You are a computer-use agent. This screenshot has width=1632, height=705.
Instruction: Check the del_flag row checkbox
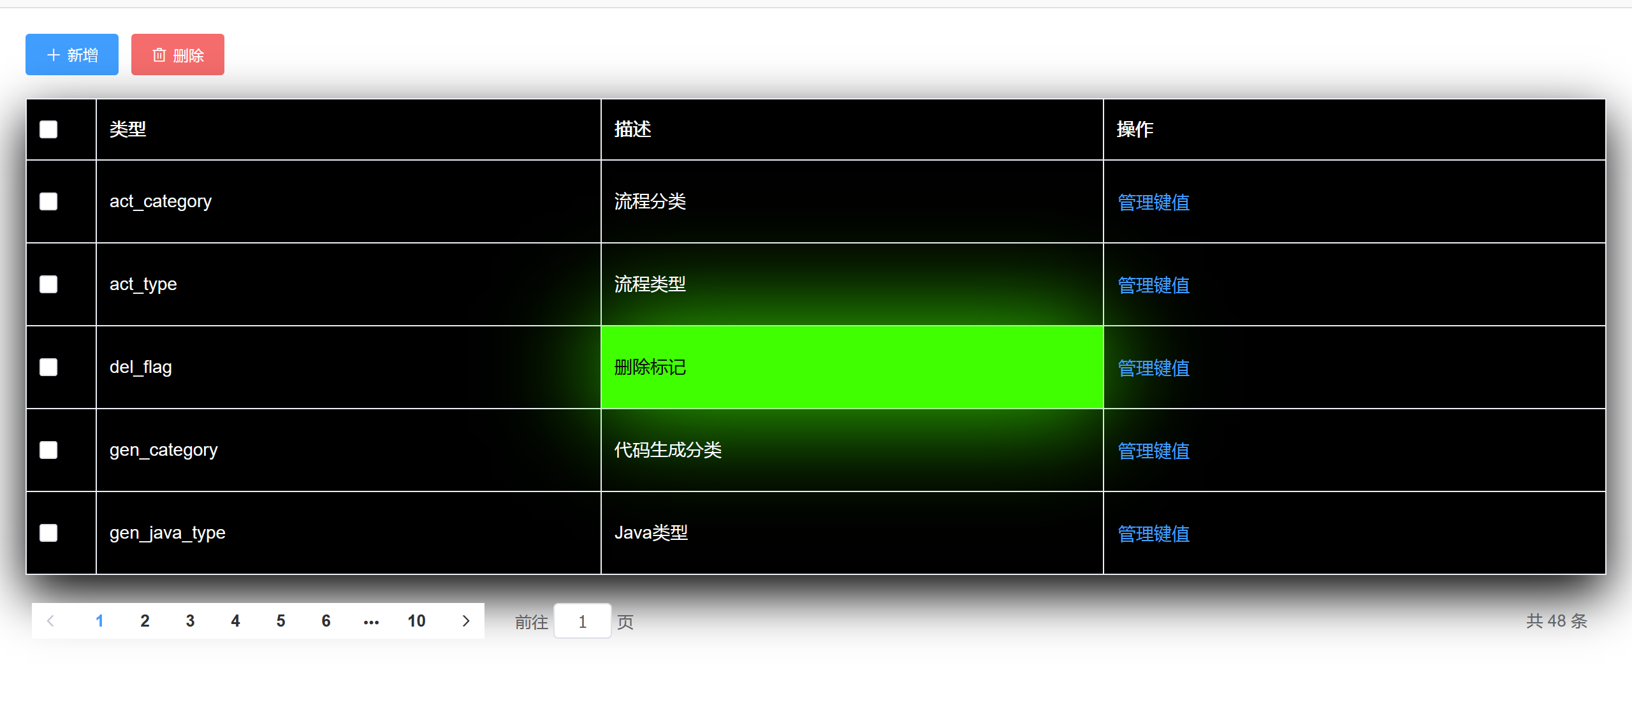pyautogui.click(x=48, y=367)
